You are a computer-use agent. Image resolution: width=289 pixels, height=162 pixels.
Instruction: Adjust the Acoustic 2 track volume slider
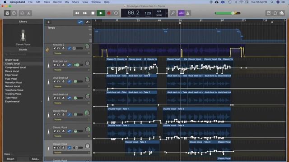coord(78,48)
